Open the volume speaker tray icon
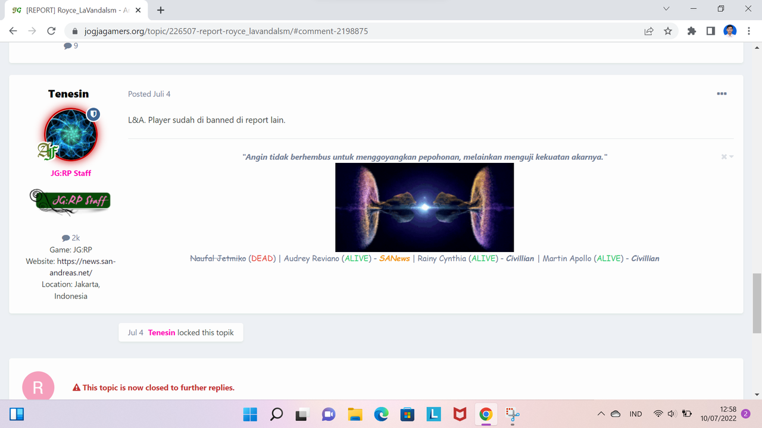 pos(672,414)
